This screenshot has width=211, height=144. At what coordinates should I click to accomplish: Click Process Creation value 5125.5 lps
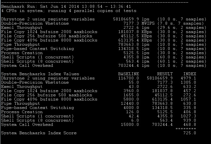coord(137,53)
